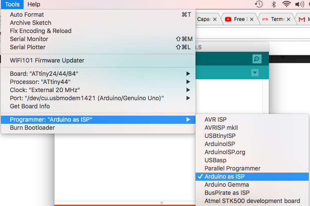Expand the Port usbmodem1421 submenu
Image resolution: width=310 pixels, height=206 pixels.
98,98
